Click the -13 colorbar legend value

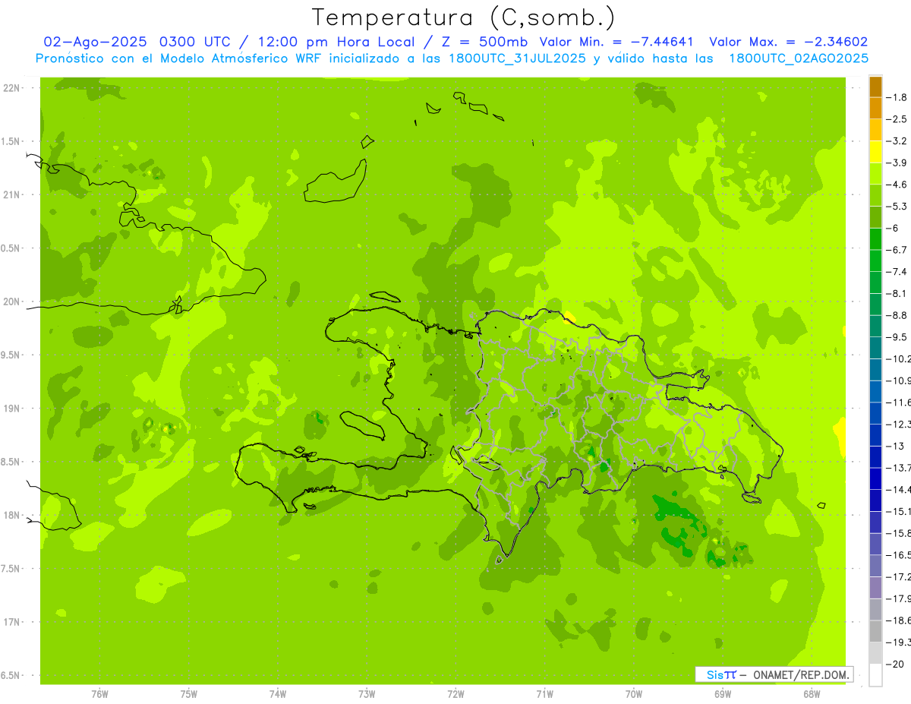coord(895,446)
